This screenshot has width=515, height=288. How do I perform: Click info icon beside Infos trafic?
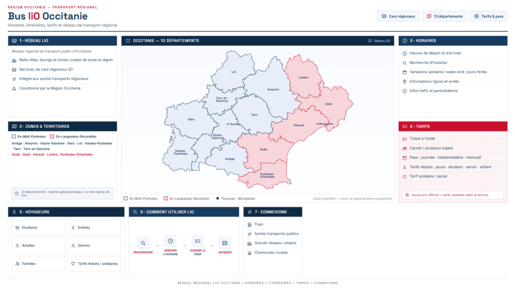coord(405,91)
